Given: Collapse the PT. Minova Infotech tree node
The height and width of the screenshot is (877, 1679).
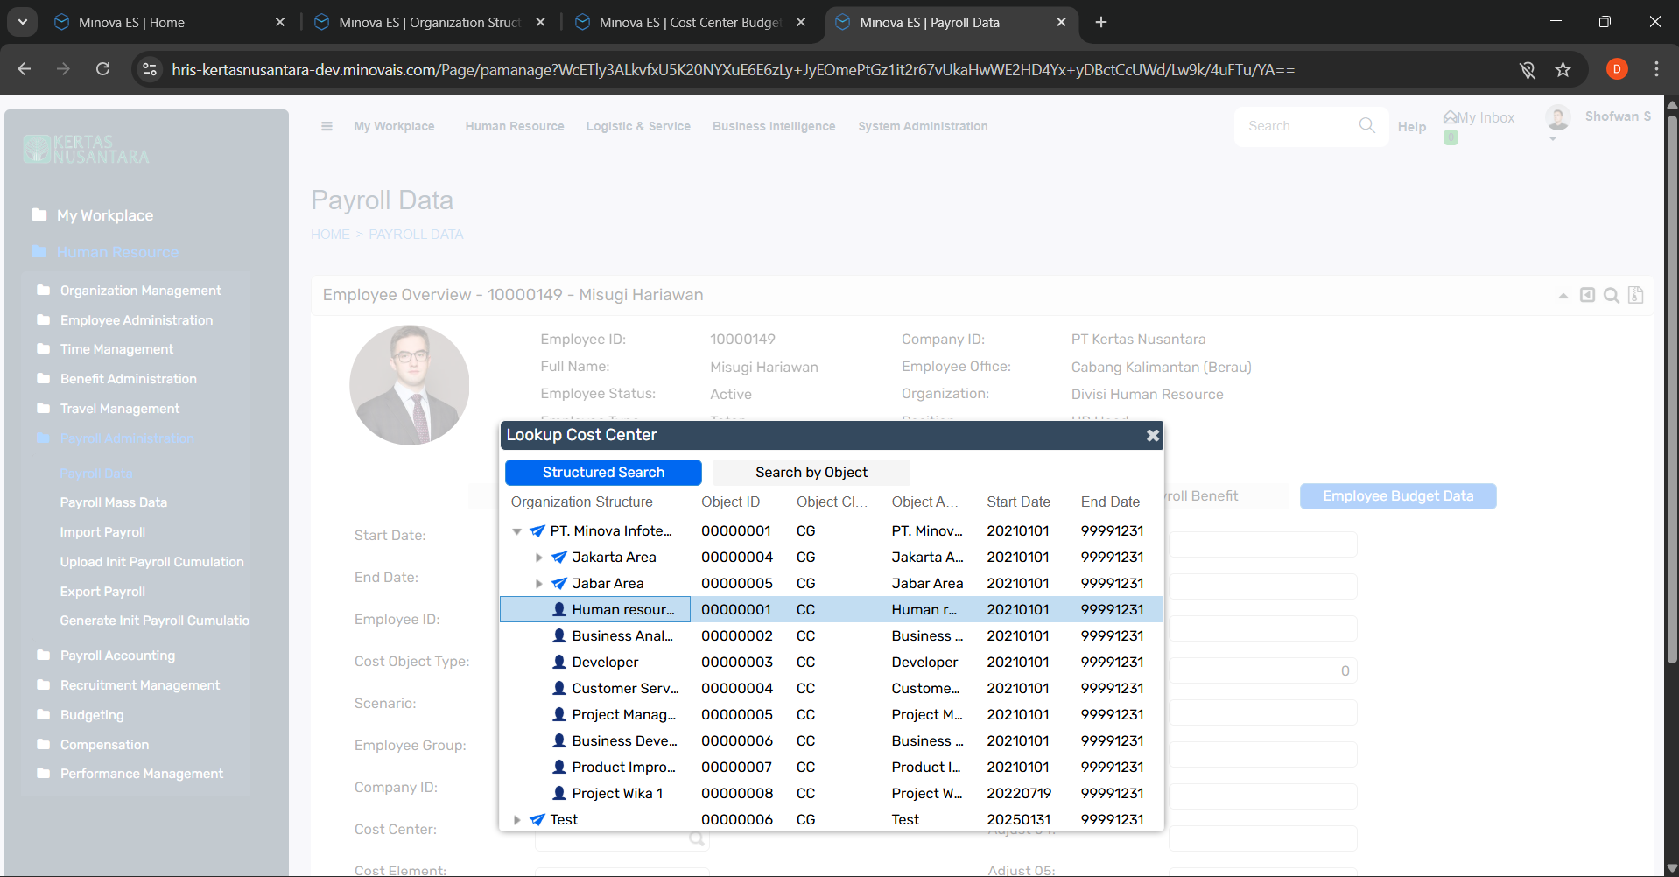Looking at the screenshot, I should pos(517,531).
